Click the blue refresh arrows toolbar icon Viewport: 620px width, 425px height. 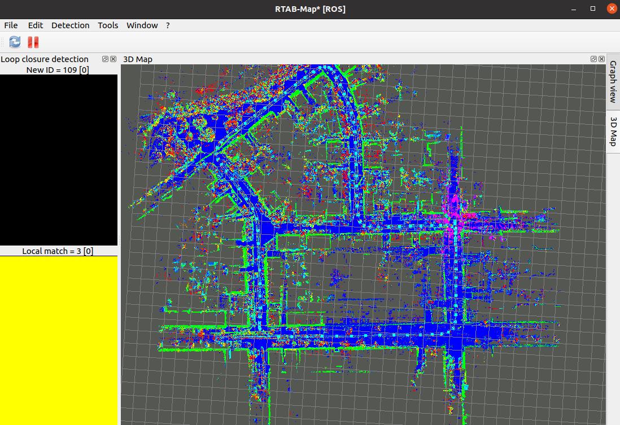coord(15,42)
